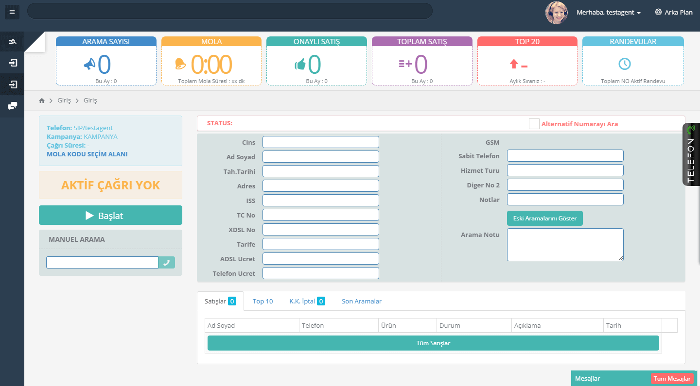This screenshot has width=700, height=386.
Task: Open the TELEFON side panel tab
Action: point(691,154)
